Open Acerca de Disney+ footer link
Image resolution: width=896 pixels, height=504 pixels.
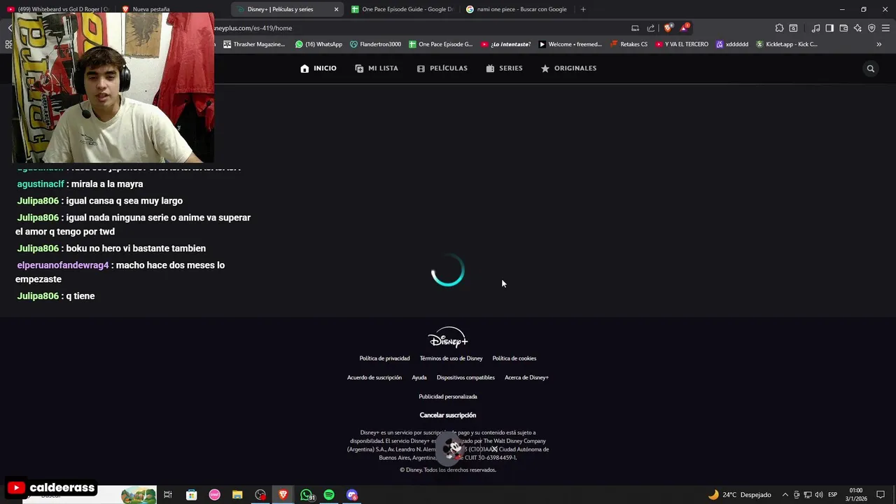click(x=526, y=377)
